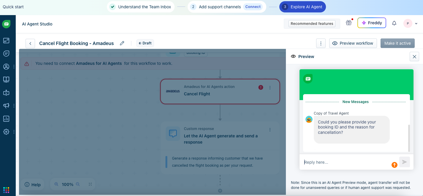Viewport: 423px width, 196px height.
Task: Open Custom response node options menu
Action: [270, 130]
